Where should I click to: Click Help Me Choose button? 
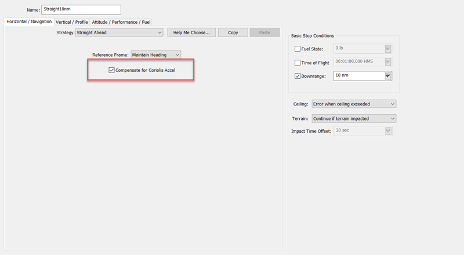(191, 32)
